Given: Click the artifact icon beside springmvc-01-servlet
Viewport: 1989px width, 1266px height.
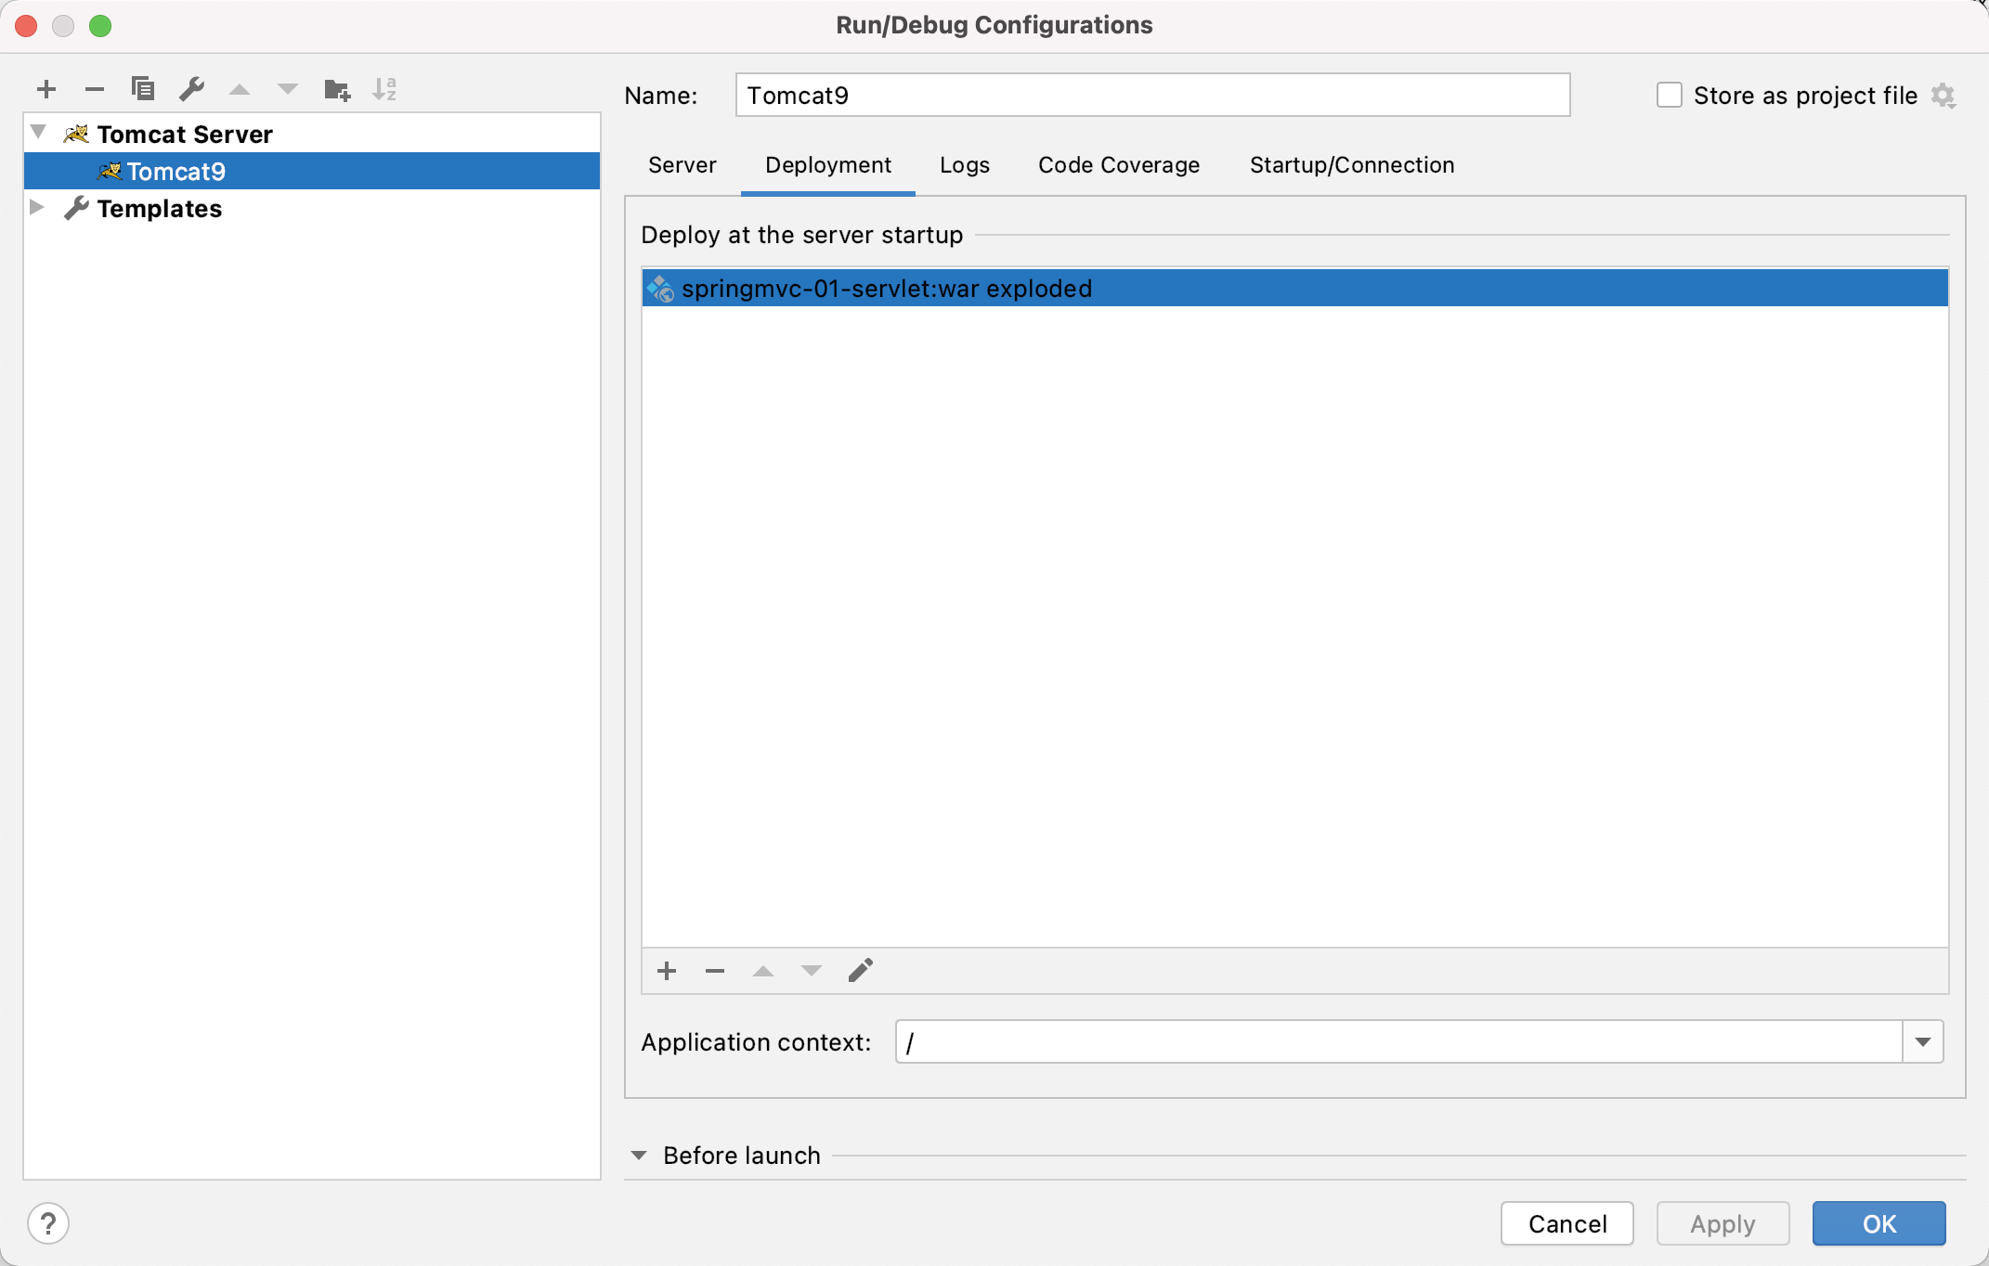Looking at the screenshot, I should point(660,289).
